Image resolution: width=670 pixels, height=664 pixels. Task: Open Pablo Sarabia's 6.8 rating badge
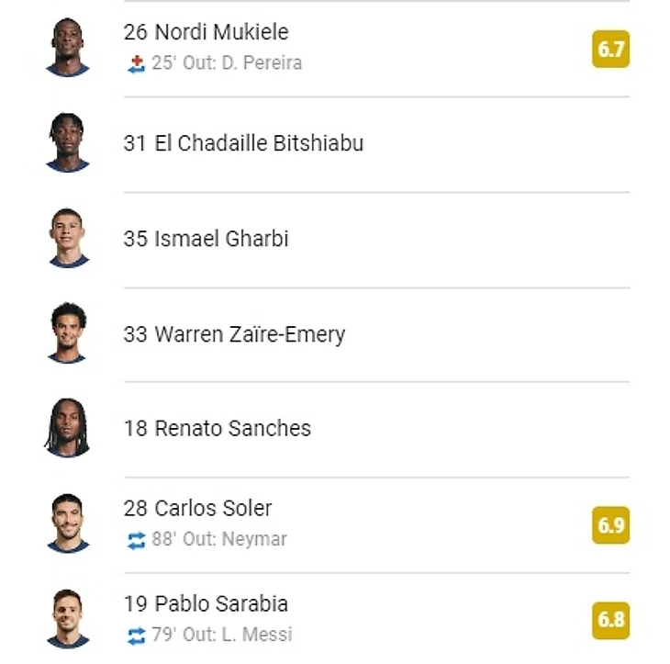pyautogui.click(x=610, y=621)
